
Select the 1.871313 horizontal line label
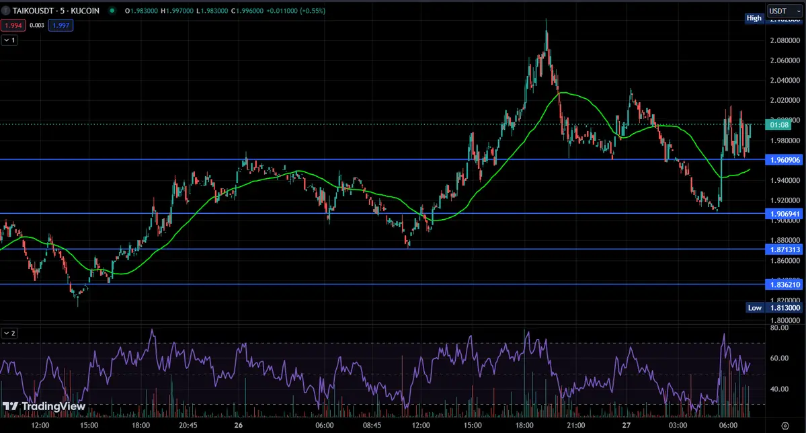coord(785,249)
